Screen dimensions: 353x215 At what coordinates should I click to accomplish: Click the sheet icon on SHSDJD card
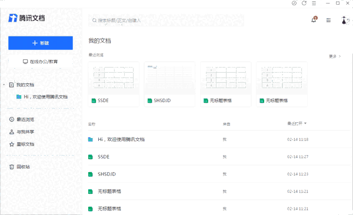pyautogui.click(x=149, y=101)
